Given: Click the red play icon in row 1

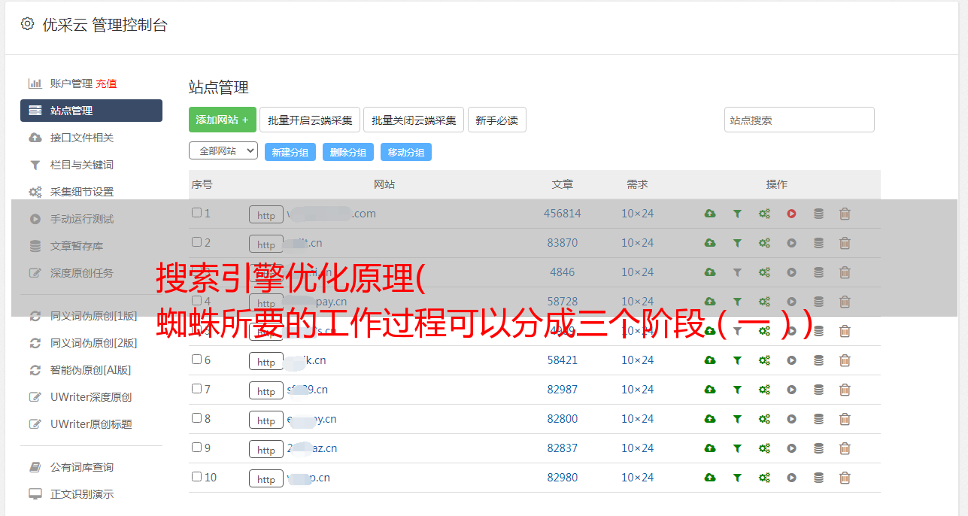Looking at the screenshot, I should (x=791, y=214).
